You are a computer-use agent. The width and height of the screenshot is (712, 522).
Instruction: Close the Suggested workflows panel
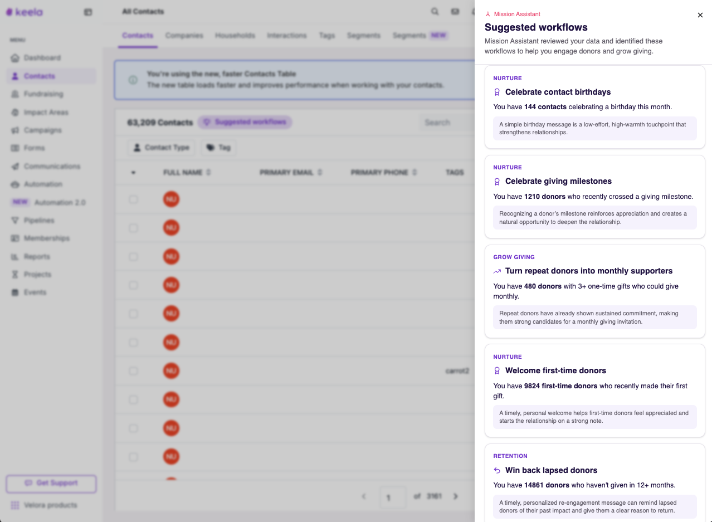[x=700, y=15]
